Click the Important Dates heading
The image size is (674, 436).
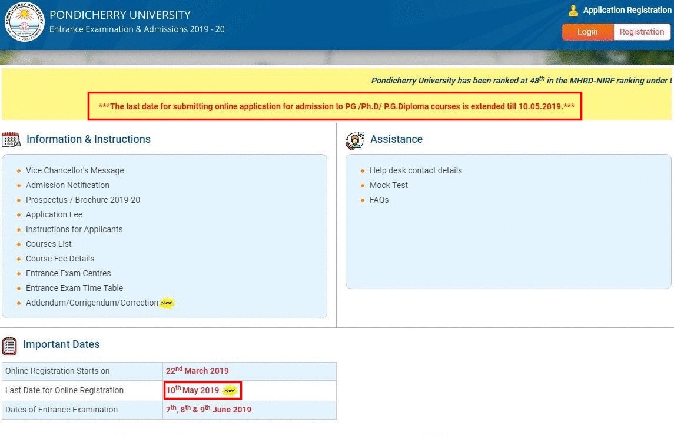click(x=61, y=344)
